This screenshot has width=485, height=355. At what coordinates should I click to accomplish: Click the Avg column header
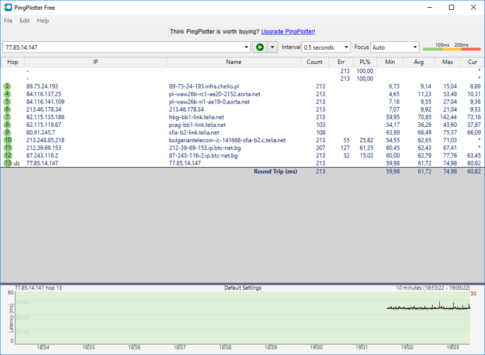[418, 62]
